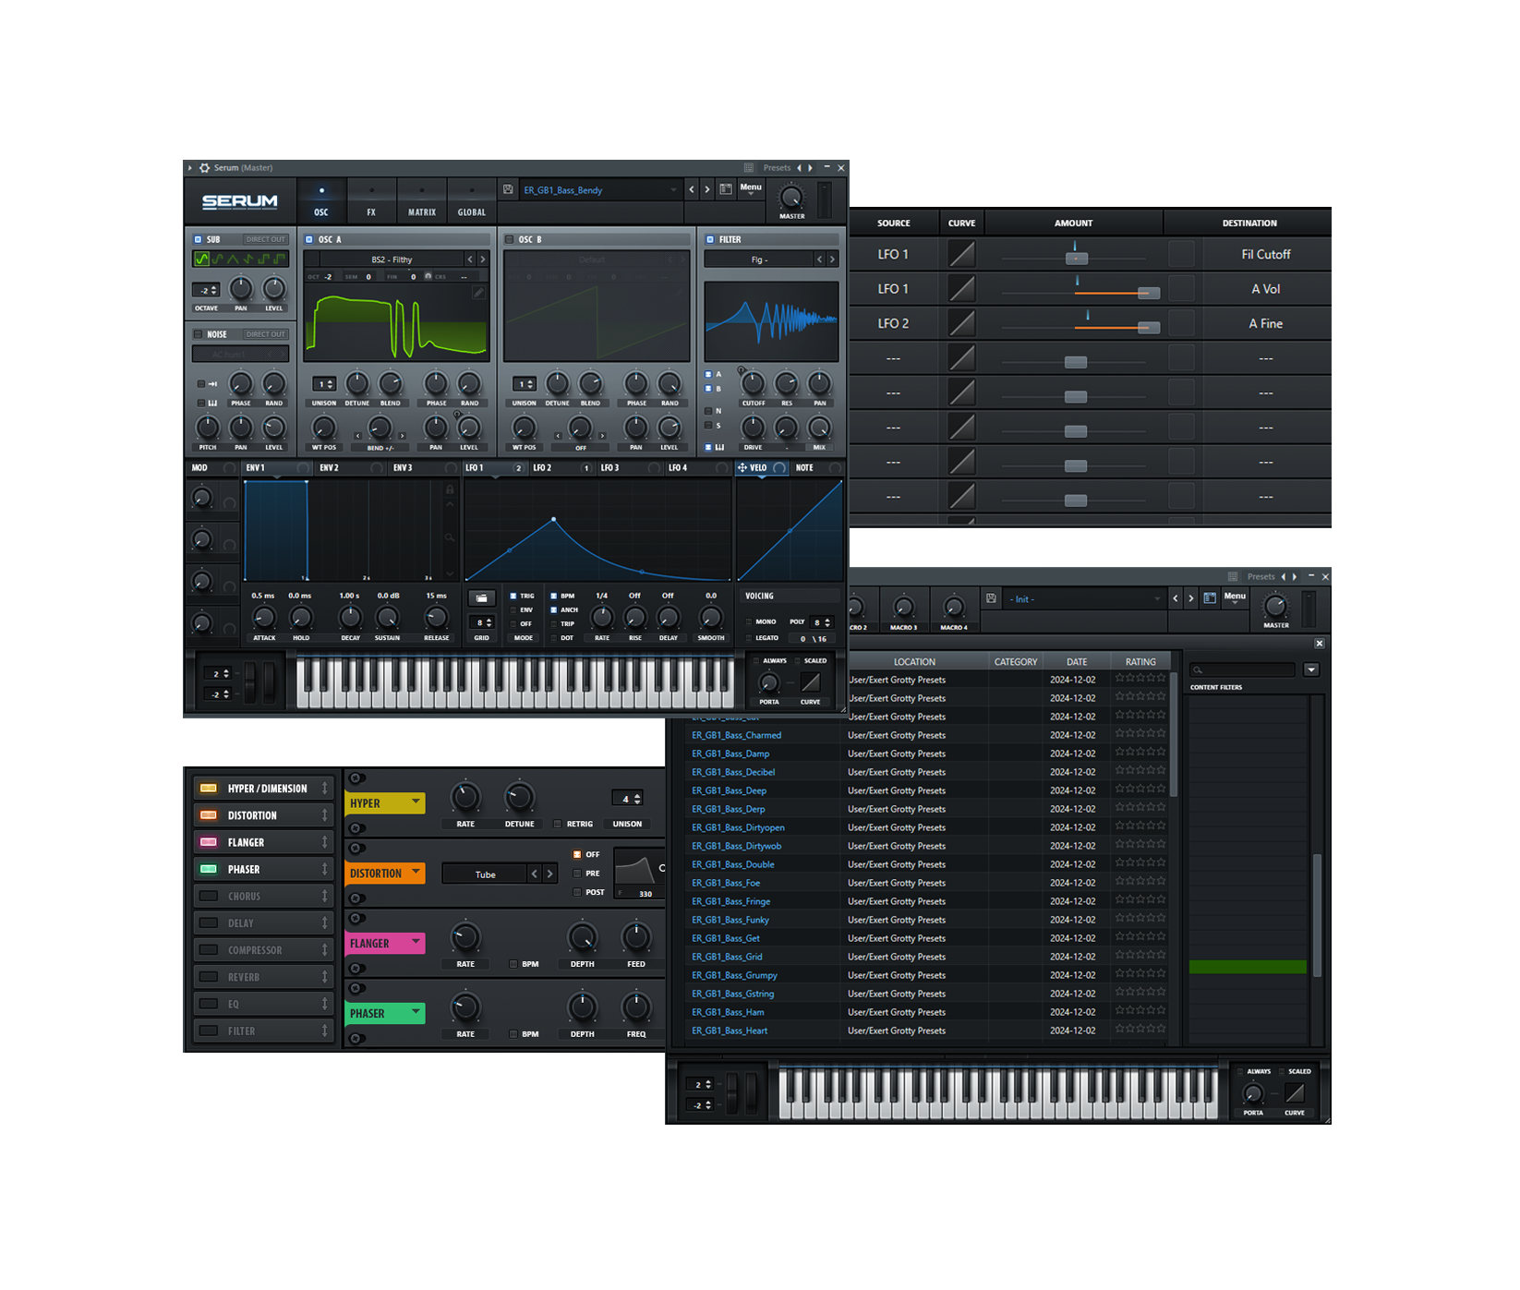Select the triangle waveform for the sub oscillator

click(233, 259)
